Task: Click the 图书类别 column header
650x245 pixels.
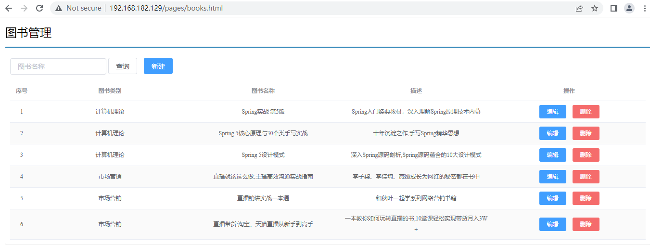Action: (x=110, y=91)
